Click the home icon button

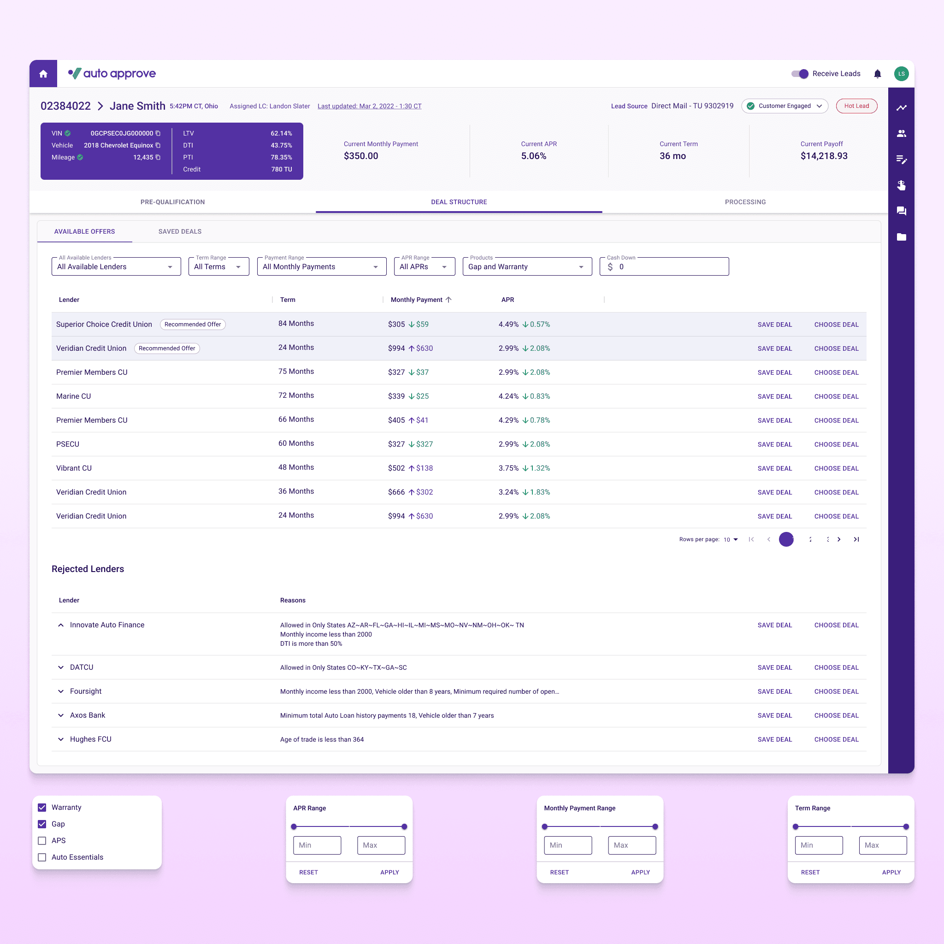(43, 74)
